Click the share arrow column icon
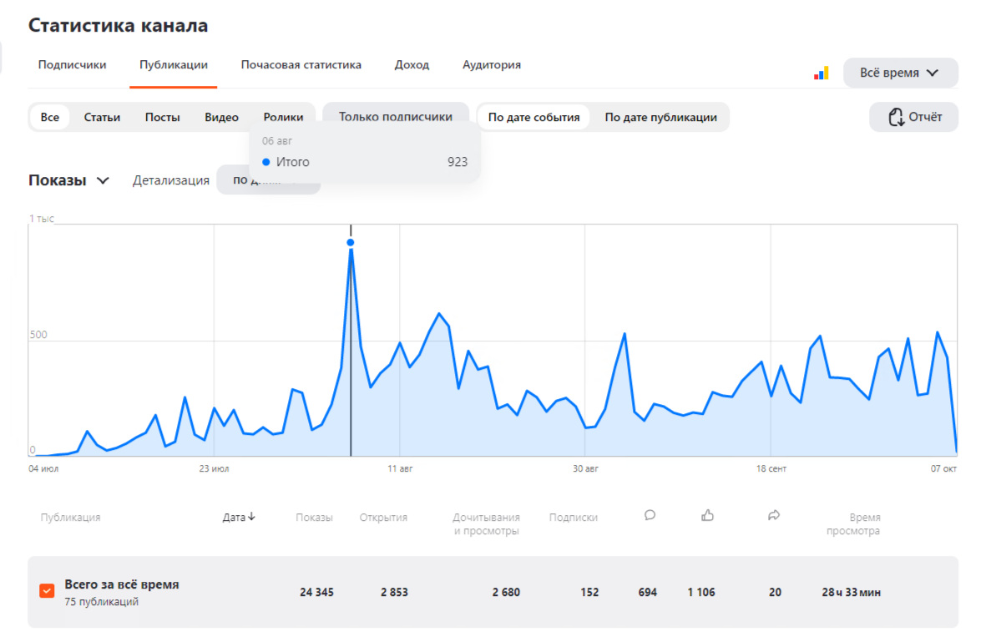The width and height of the screenshot is (981, 642). coord(774,515)
